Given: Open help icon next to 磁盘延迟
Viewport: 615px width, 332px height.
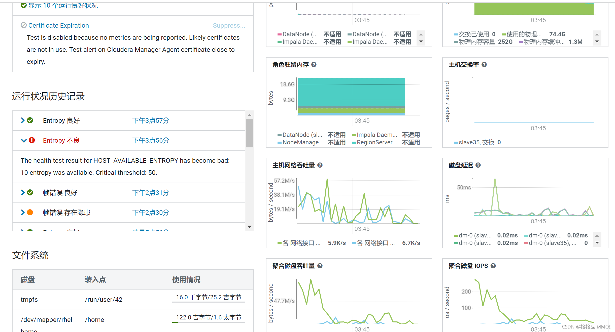Looking at the screenshot, I should (x=478, y=165).
